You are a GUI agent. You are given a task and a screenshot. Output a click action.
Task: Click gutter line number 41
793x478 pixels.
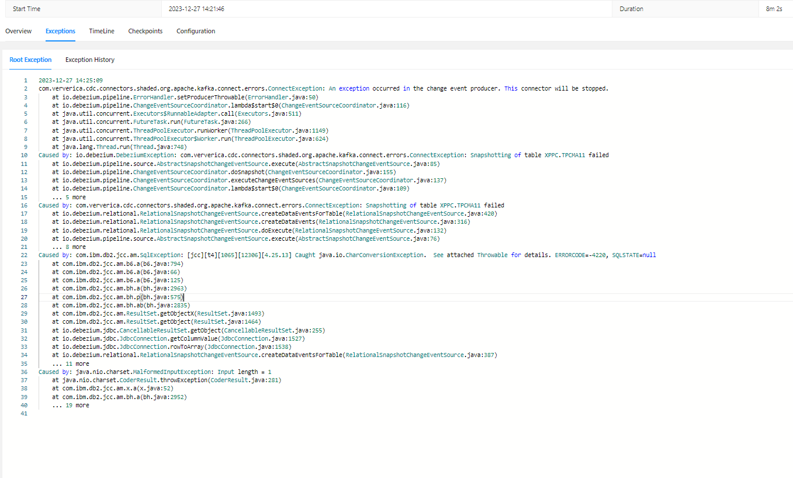click(x=24, y=413)
